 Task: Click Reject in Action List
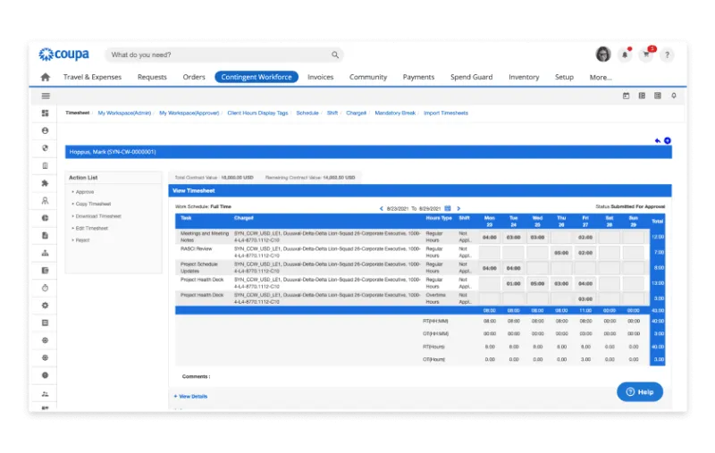(x=82, y=240)
